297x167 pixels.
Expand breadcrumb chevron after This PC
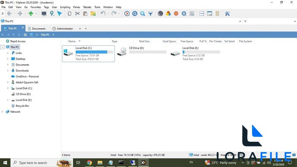click(x=53, y=35)
